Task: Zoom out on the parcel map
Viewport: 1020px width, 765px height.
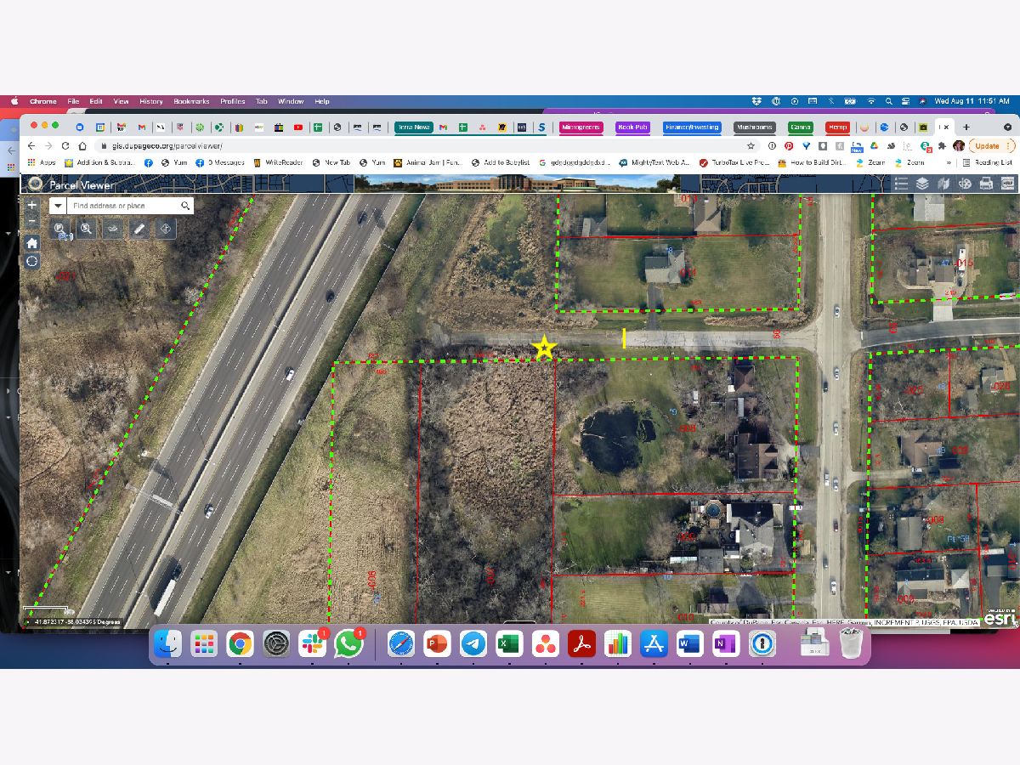Action: coord(32,221)
